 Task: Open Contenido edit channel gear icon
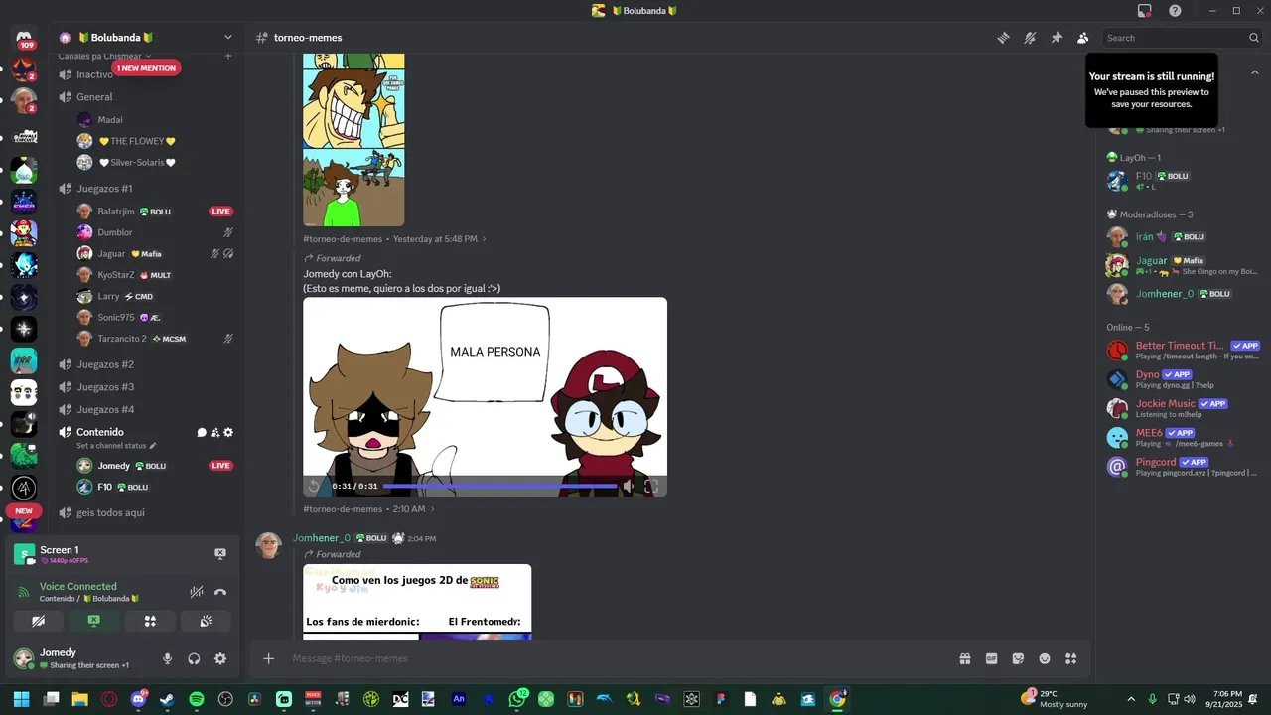coord(228,433)
